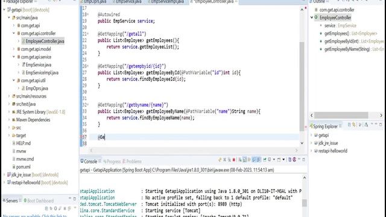
Task: Click the sort icon in Spring Explorer toolbar
Action: [366, 125]
